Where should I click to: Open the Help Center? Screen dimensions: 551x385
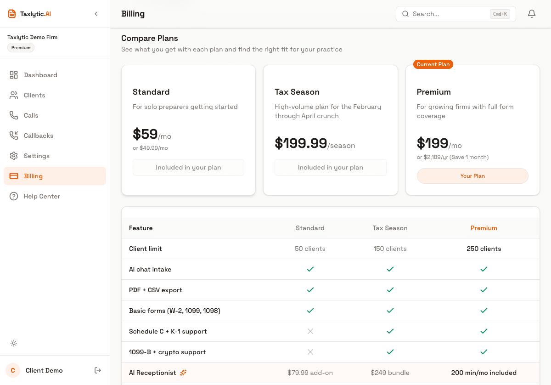[41, 196]
